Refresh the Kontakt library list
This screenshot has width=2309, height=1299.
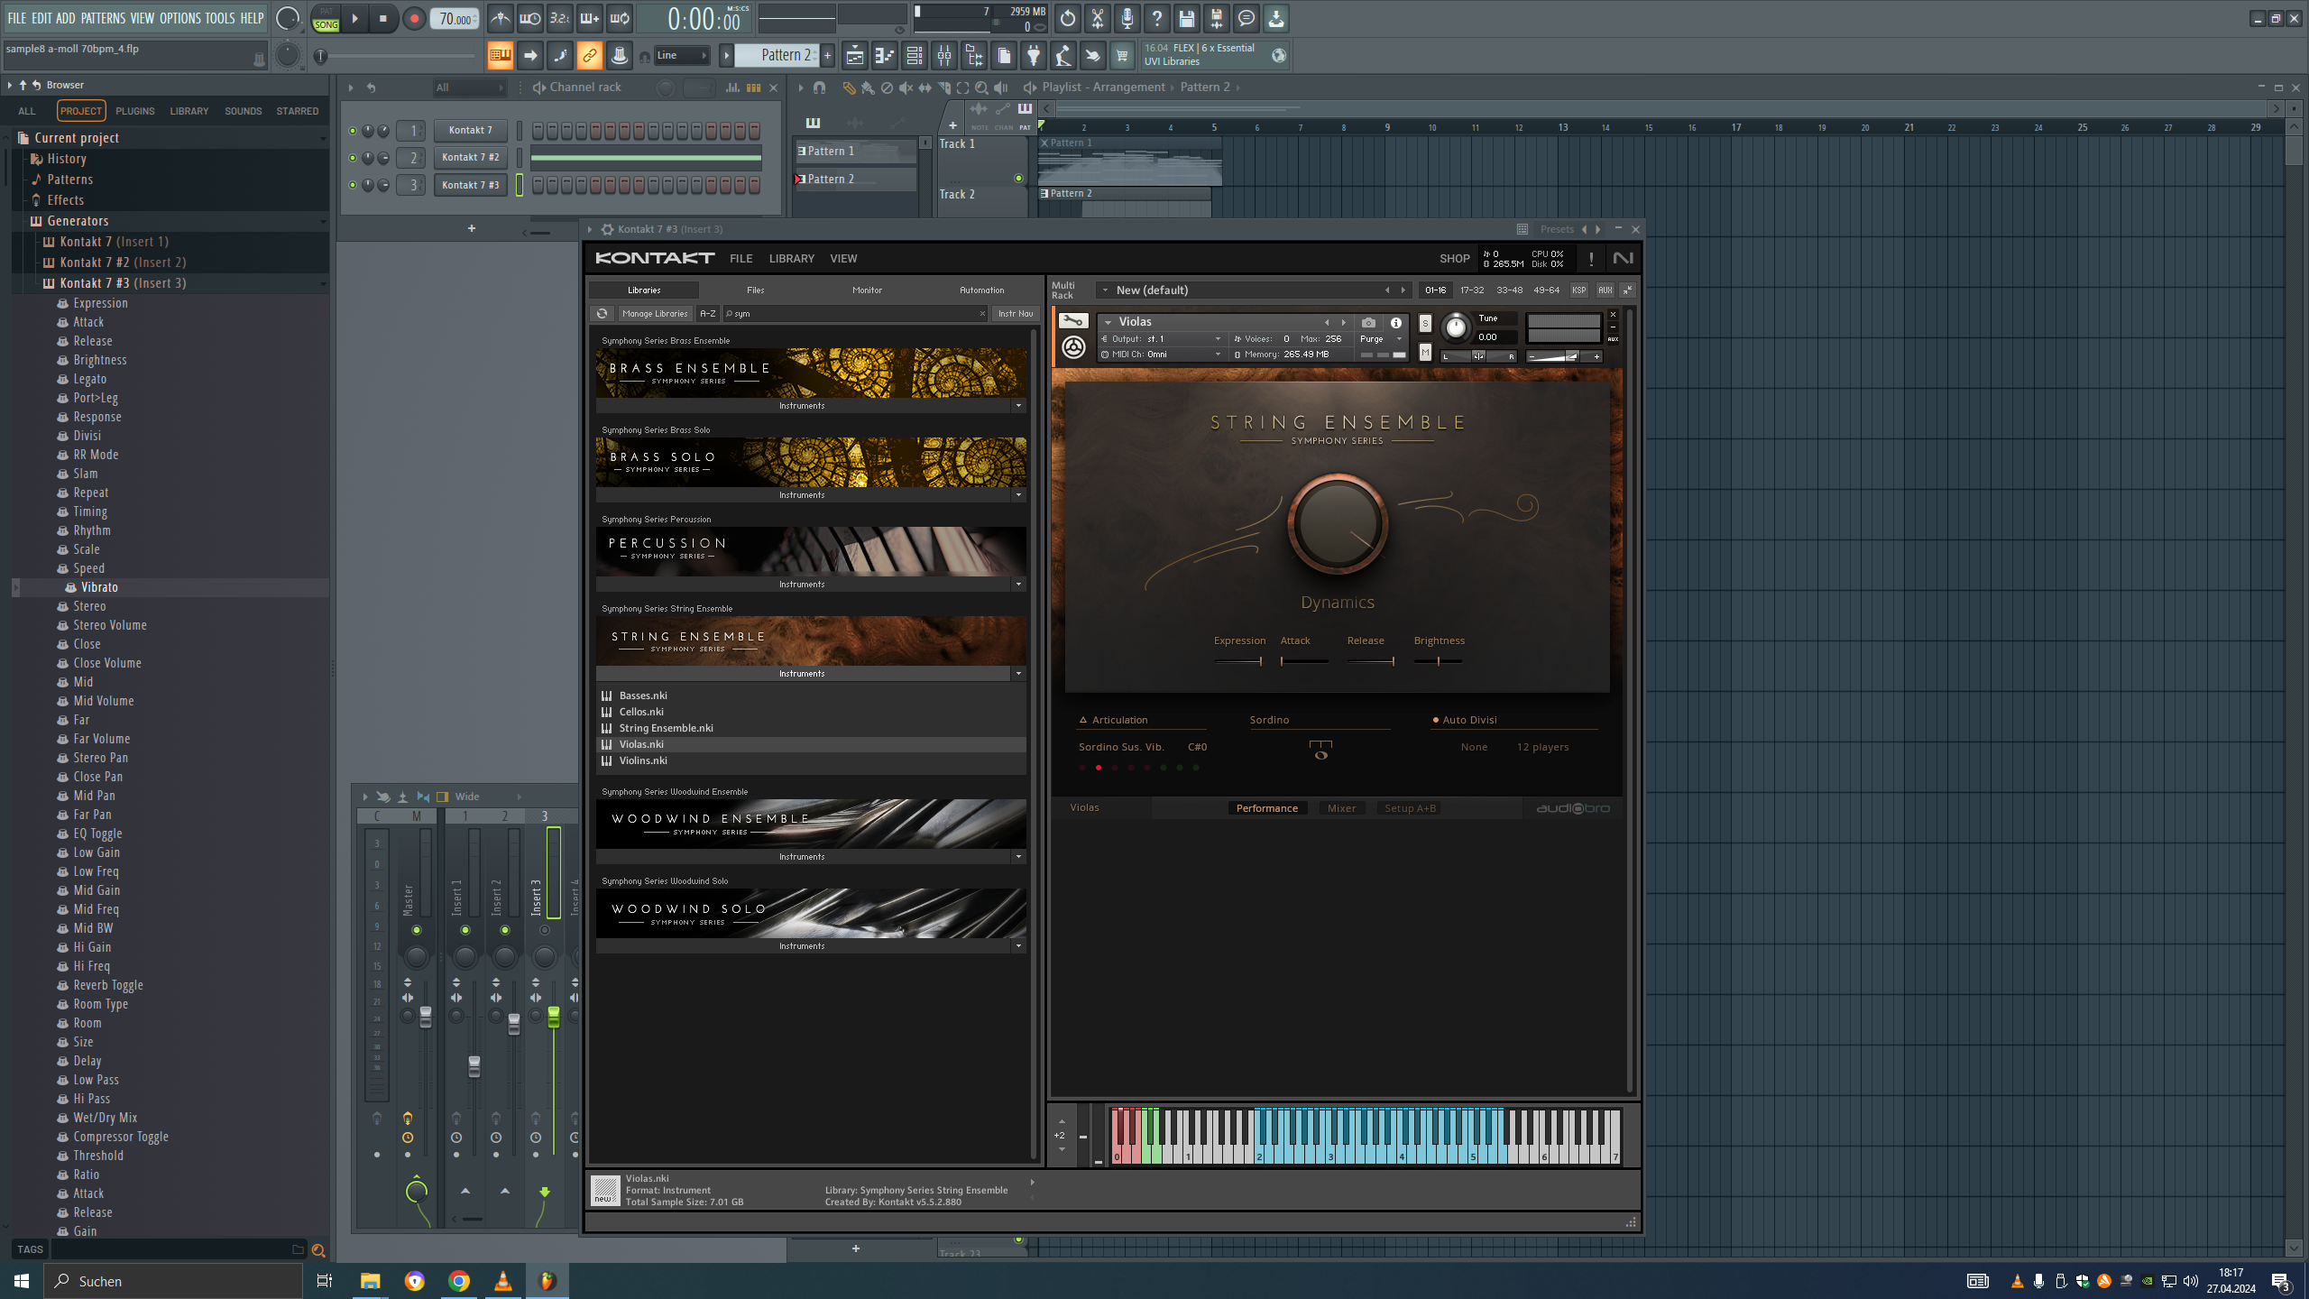click(602, 313)
